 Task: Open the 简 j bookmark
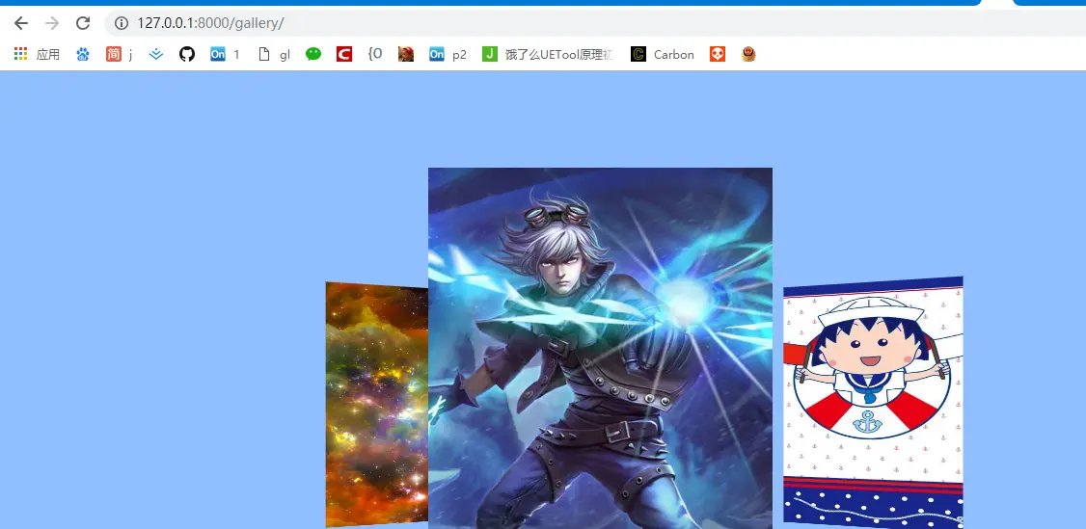pyautogui.click(x=120, y=54)
